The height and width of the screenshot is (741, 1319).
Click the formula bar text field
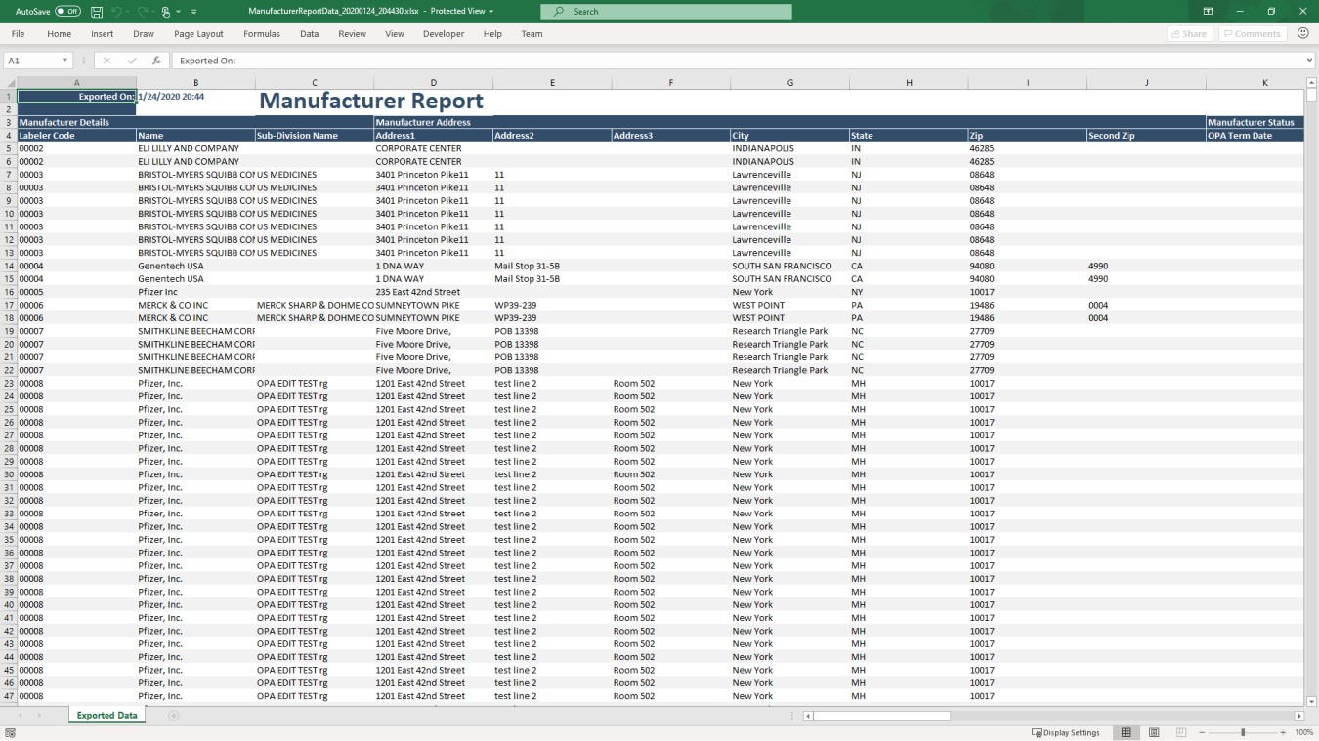pos(738,61)
